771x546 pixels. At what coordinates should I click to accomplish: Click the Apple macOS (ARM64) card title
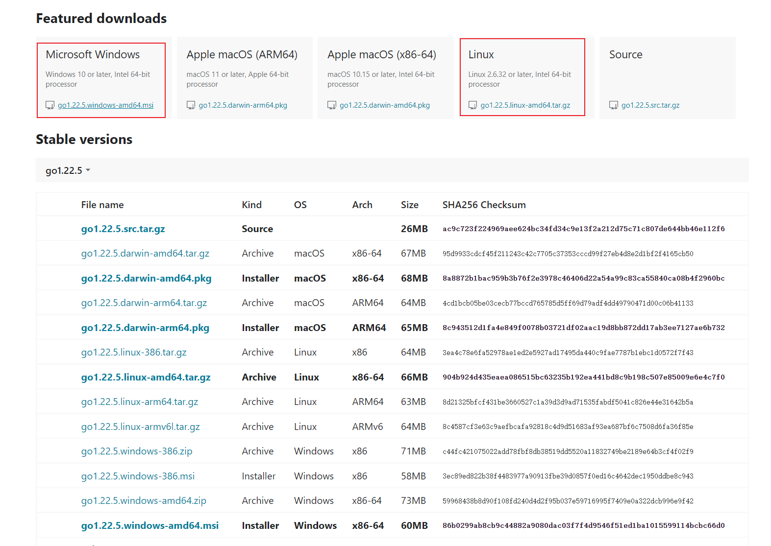click(242, 54)
